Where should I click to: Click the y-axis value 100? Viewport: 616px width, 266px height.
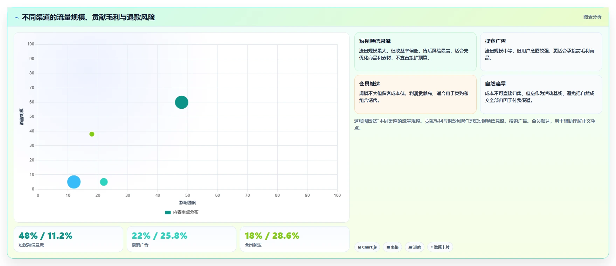point(31,44)
